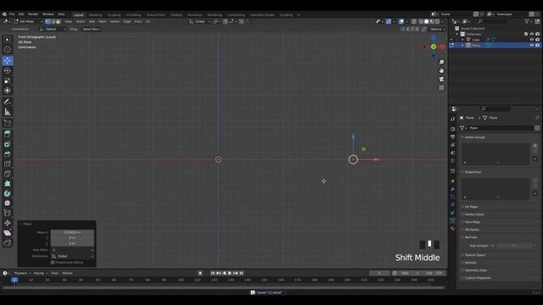Select the Transform tool
The height and width of the screenshot is (305, 543).
[x=8, y=91]
